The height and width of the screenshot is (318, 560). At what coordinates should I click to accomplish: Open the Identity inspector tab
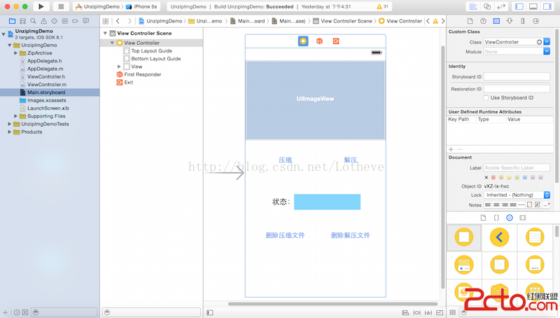(x=496, y=21)
